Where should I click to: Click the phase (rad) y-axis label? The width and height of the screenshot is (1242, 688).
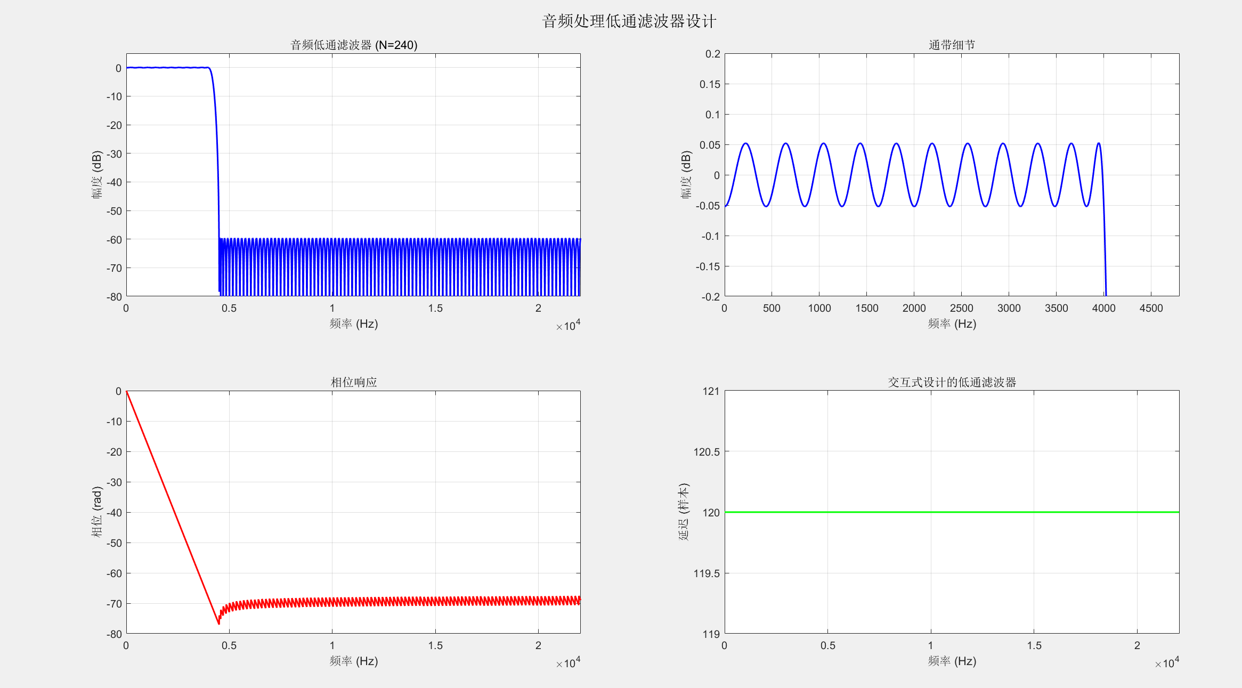[96, 512]
